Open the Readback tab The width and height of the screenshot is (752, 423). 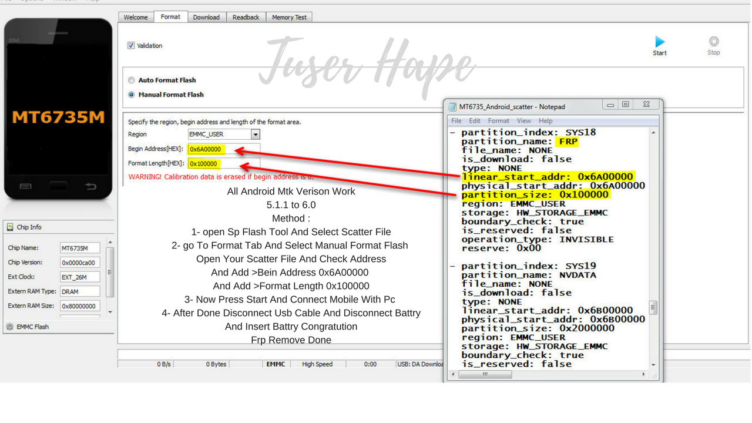tap(246, 17)
